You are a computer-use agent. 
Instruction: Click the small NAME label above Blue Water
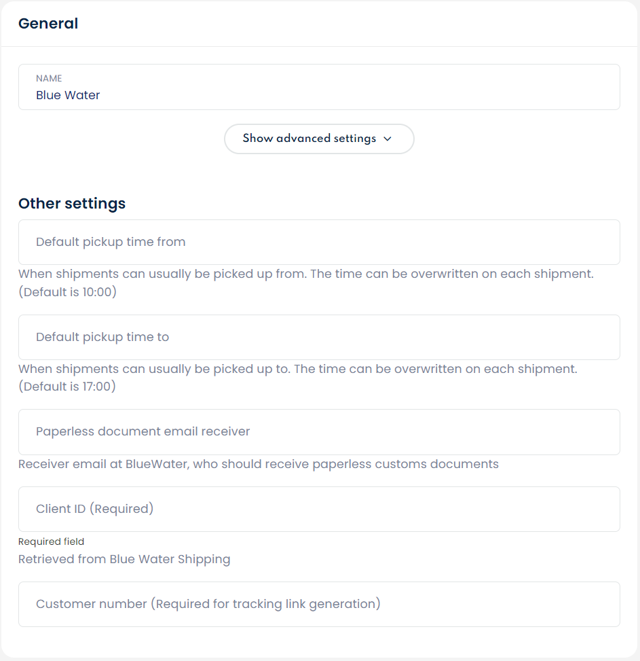click(x=49, y=79)
